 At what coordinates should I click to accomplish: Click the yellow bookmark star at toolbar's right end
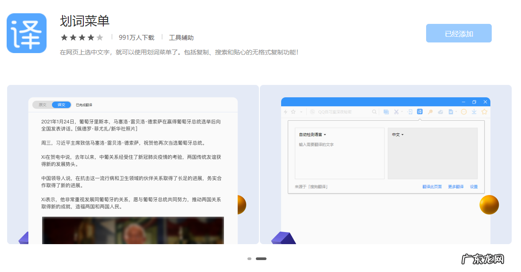(484, 111)
